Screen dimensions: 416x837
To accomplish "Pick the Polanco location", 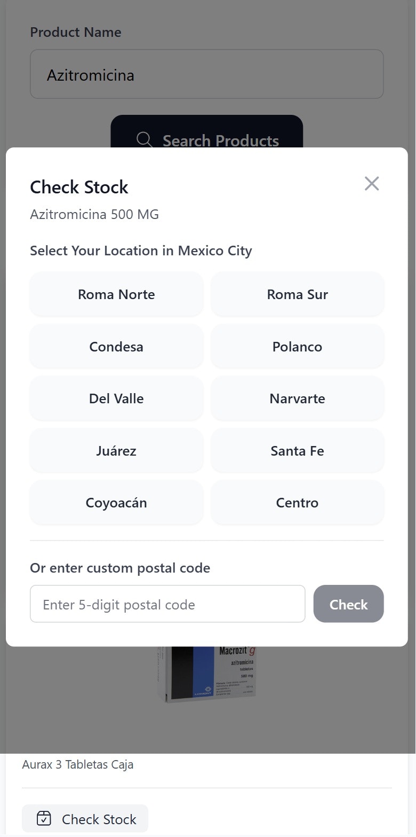I will (x=297, y=347).
